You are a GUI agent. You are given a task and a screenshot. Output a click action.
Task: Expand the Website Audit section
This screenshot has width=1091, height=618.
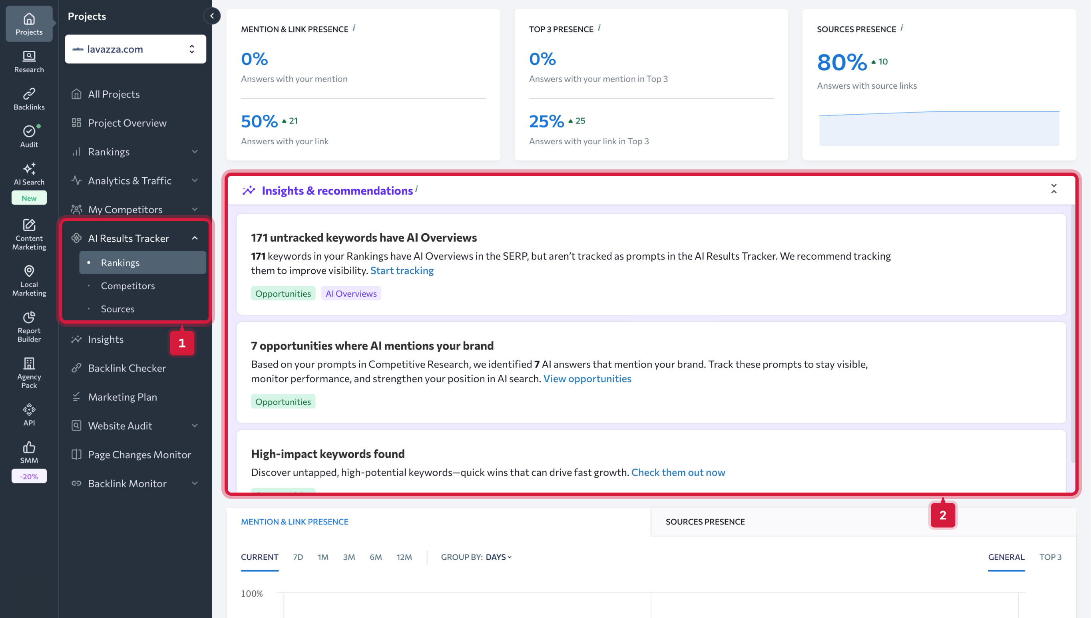(195, 425)
